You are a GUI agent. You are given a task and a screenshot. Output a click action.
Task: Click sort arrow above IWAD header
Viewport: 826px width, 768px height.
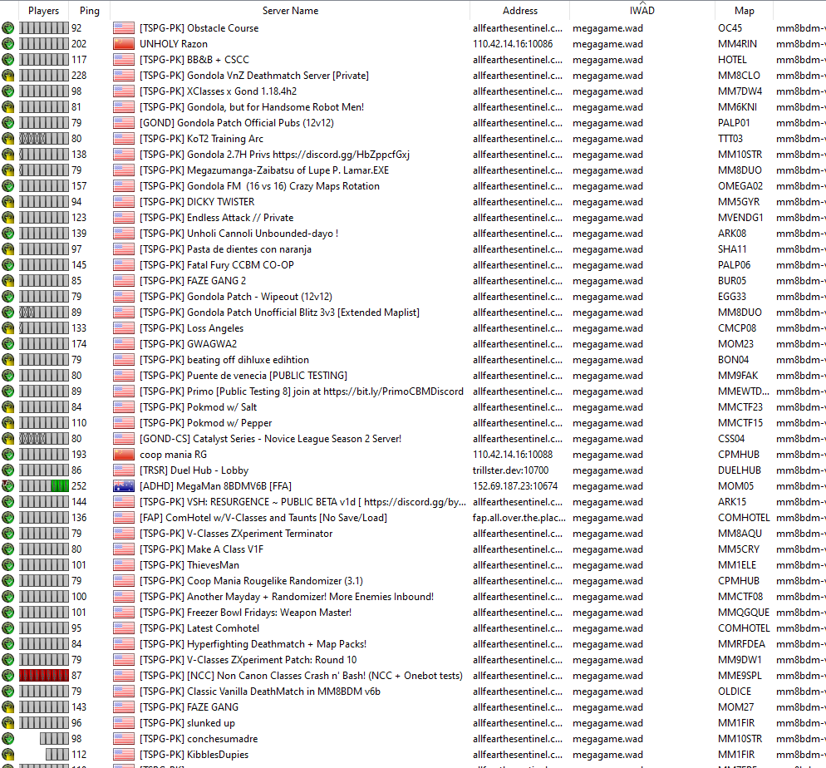click(642, 3)
